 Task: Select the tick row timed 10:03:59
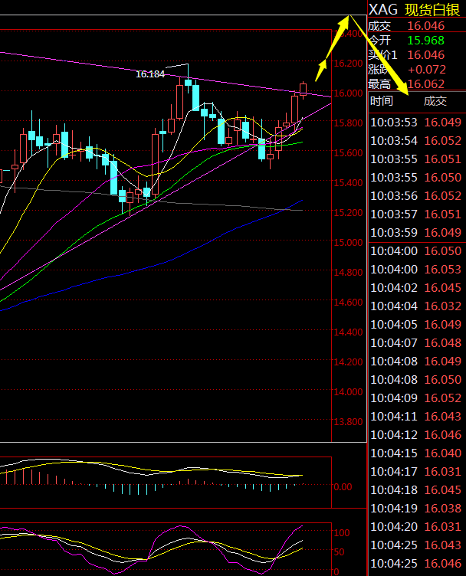click(x=415, y=233)
